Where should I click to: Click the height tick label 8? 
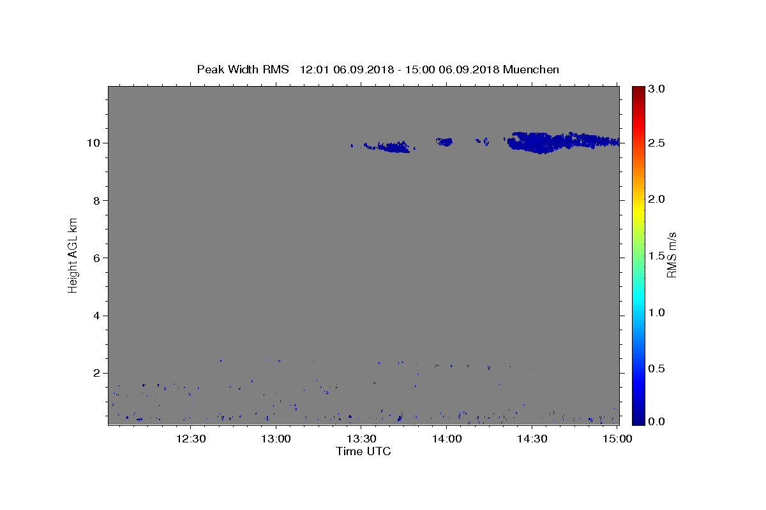point(96,200)
